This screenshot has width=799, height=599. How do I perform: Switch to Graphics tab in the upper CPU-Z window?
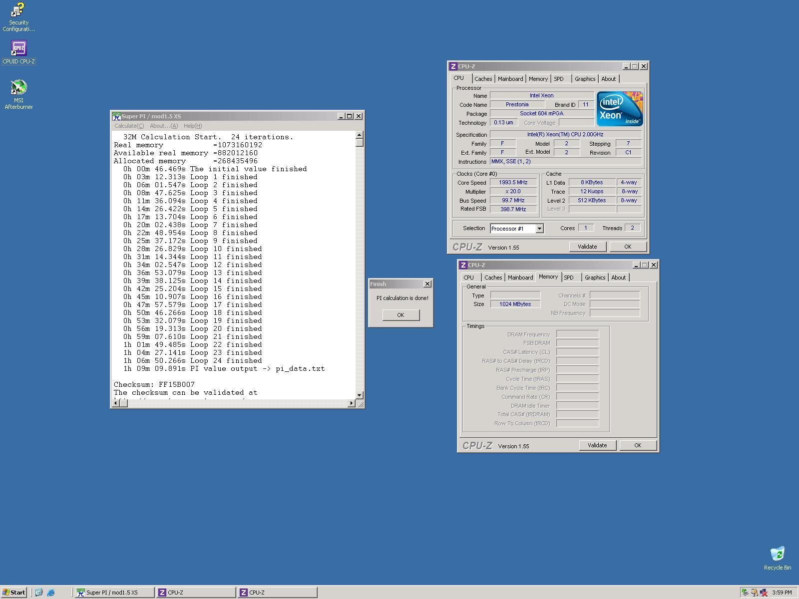click(x=585, y=79)
